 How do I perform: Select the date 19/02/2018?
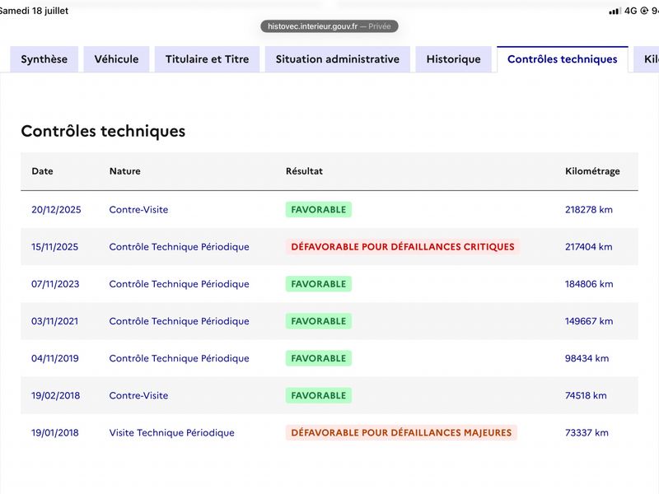[55, 395]
